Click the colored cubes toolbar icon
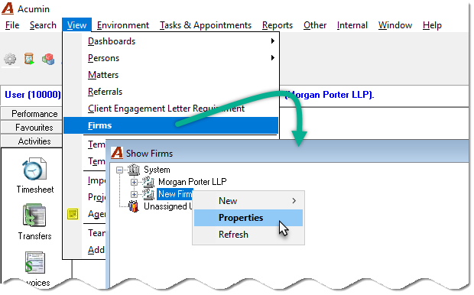The width and height of the screenshot is (474, 295). (x=48, y=59)
